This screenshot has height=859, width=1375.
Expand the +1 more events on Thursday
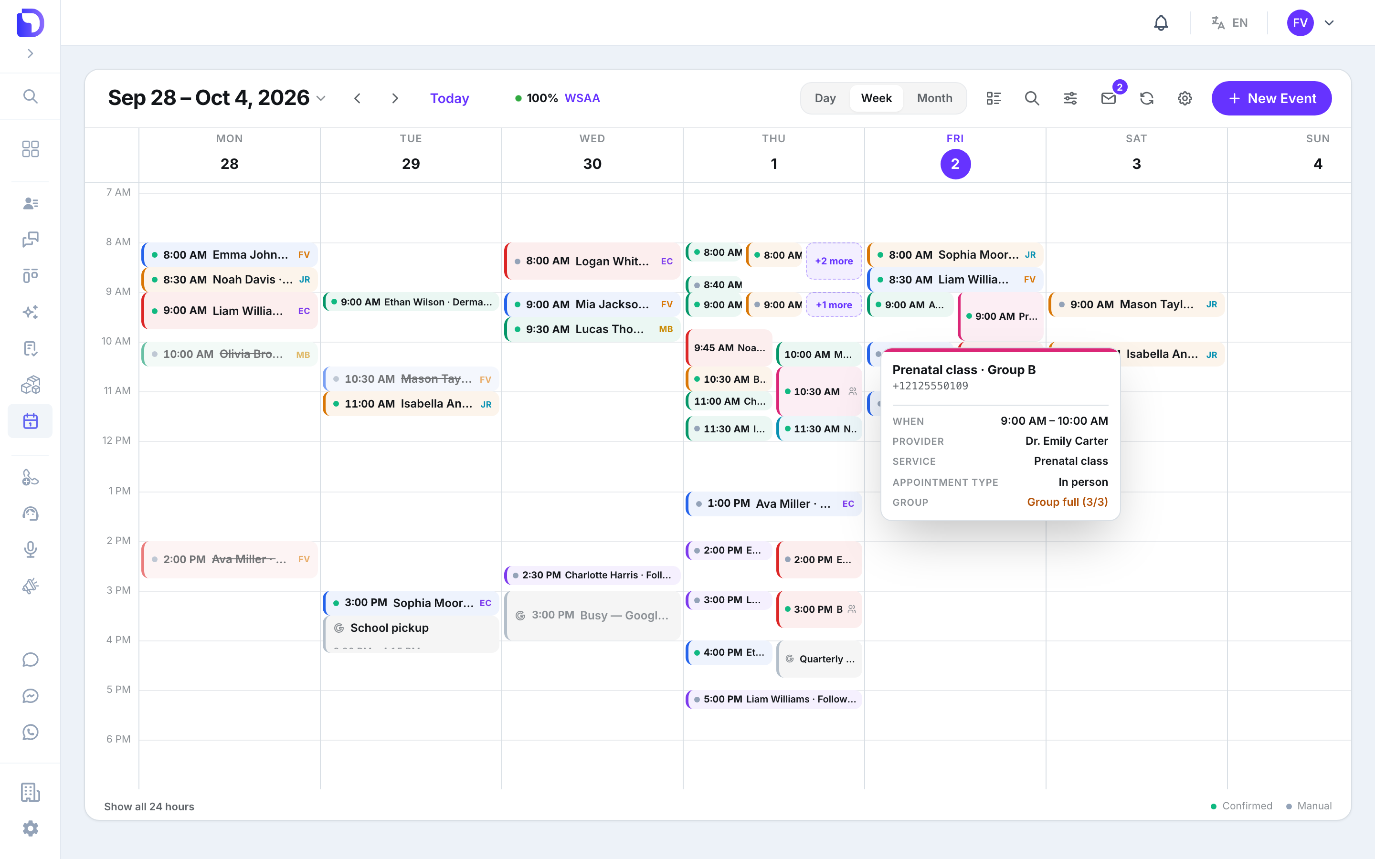[834, 305]
